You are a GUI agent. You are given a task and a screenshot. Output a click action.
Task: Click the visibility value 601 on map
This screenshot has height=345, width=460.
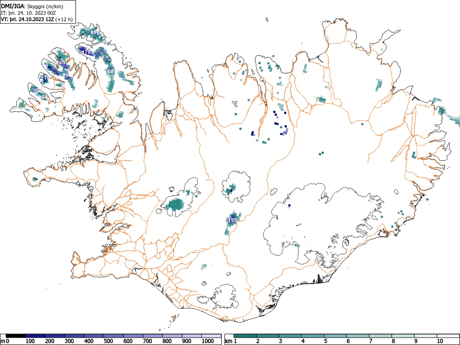pyautogui.click(x=111, y=71)
